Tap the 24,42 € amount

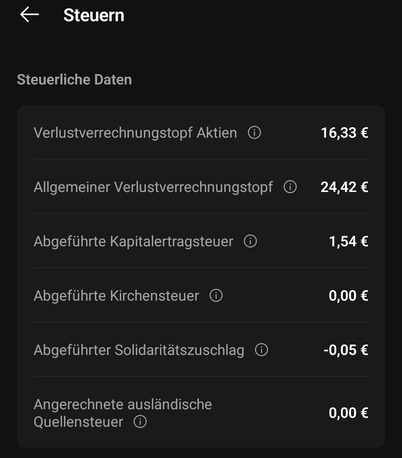pos(344,187)
